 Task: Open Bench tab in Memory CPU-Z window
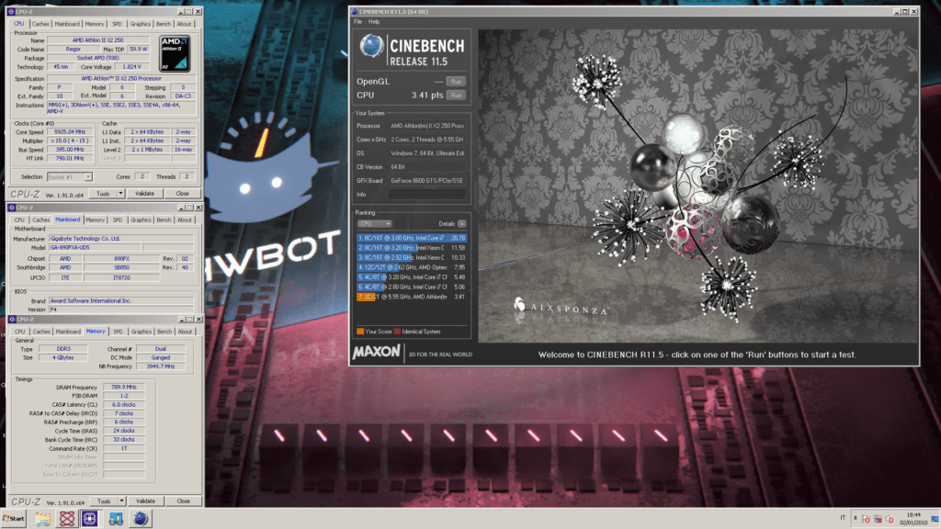(164, 332)
